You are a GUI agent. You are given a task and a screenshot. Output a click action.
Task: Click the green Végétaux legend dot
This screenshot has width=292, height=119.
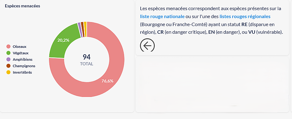click(8, 53)
